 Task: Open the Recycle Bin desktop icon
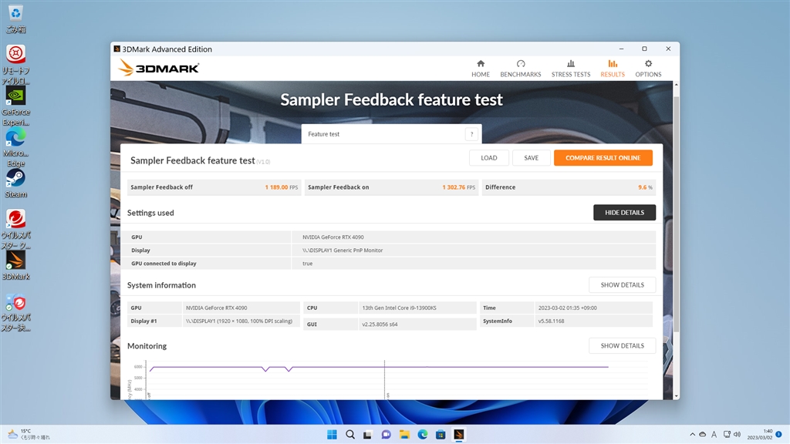click(15, 18)
